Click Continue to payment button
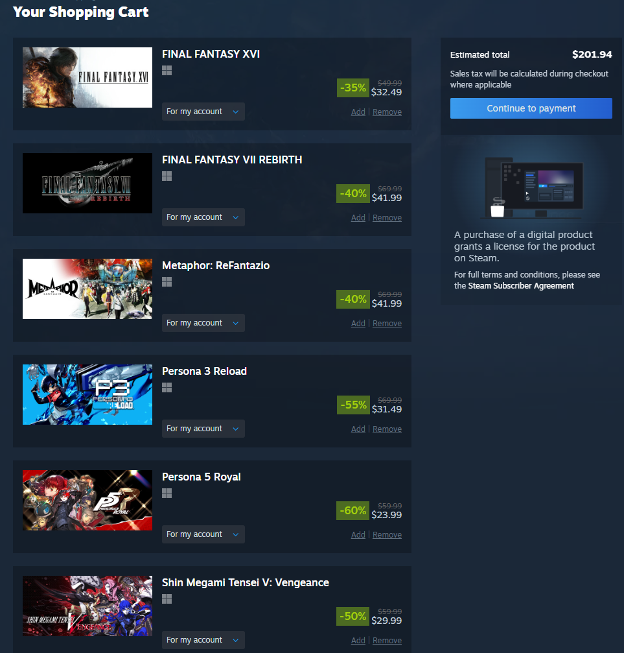The height and width of the screenshot is (653, 624). (x=531, y=108)
